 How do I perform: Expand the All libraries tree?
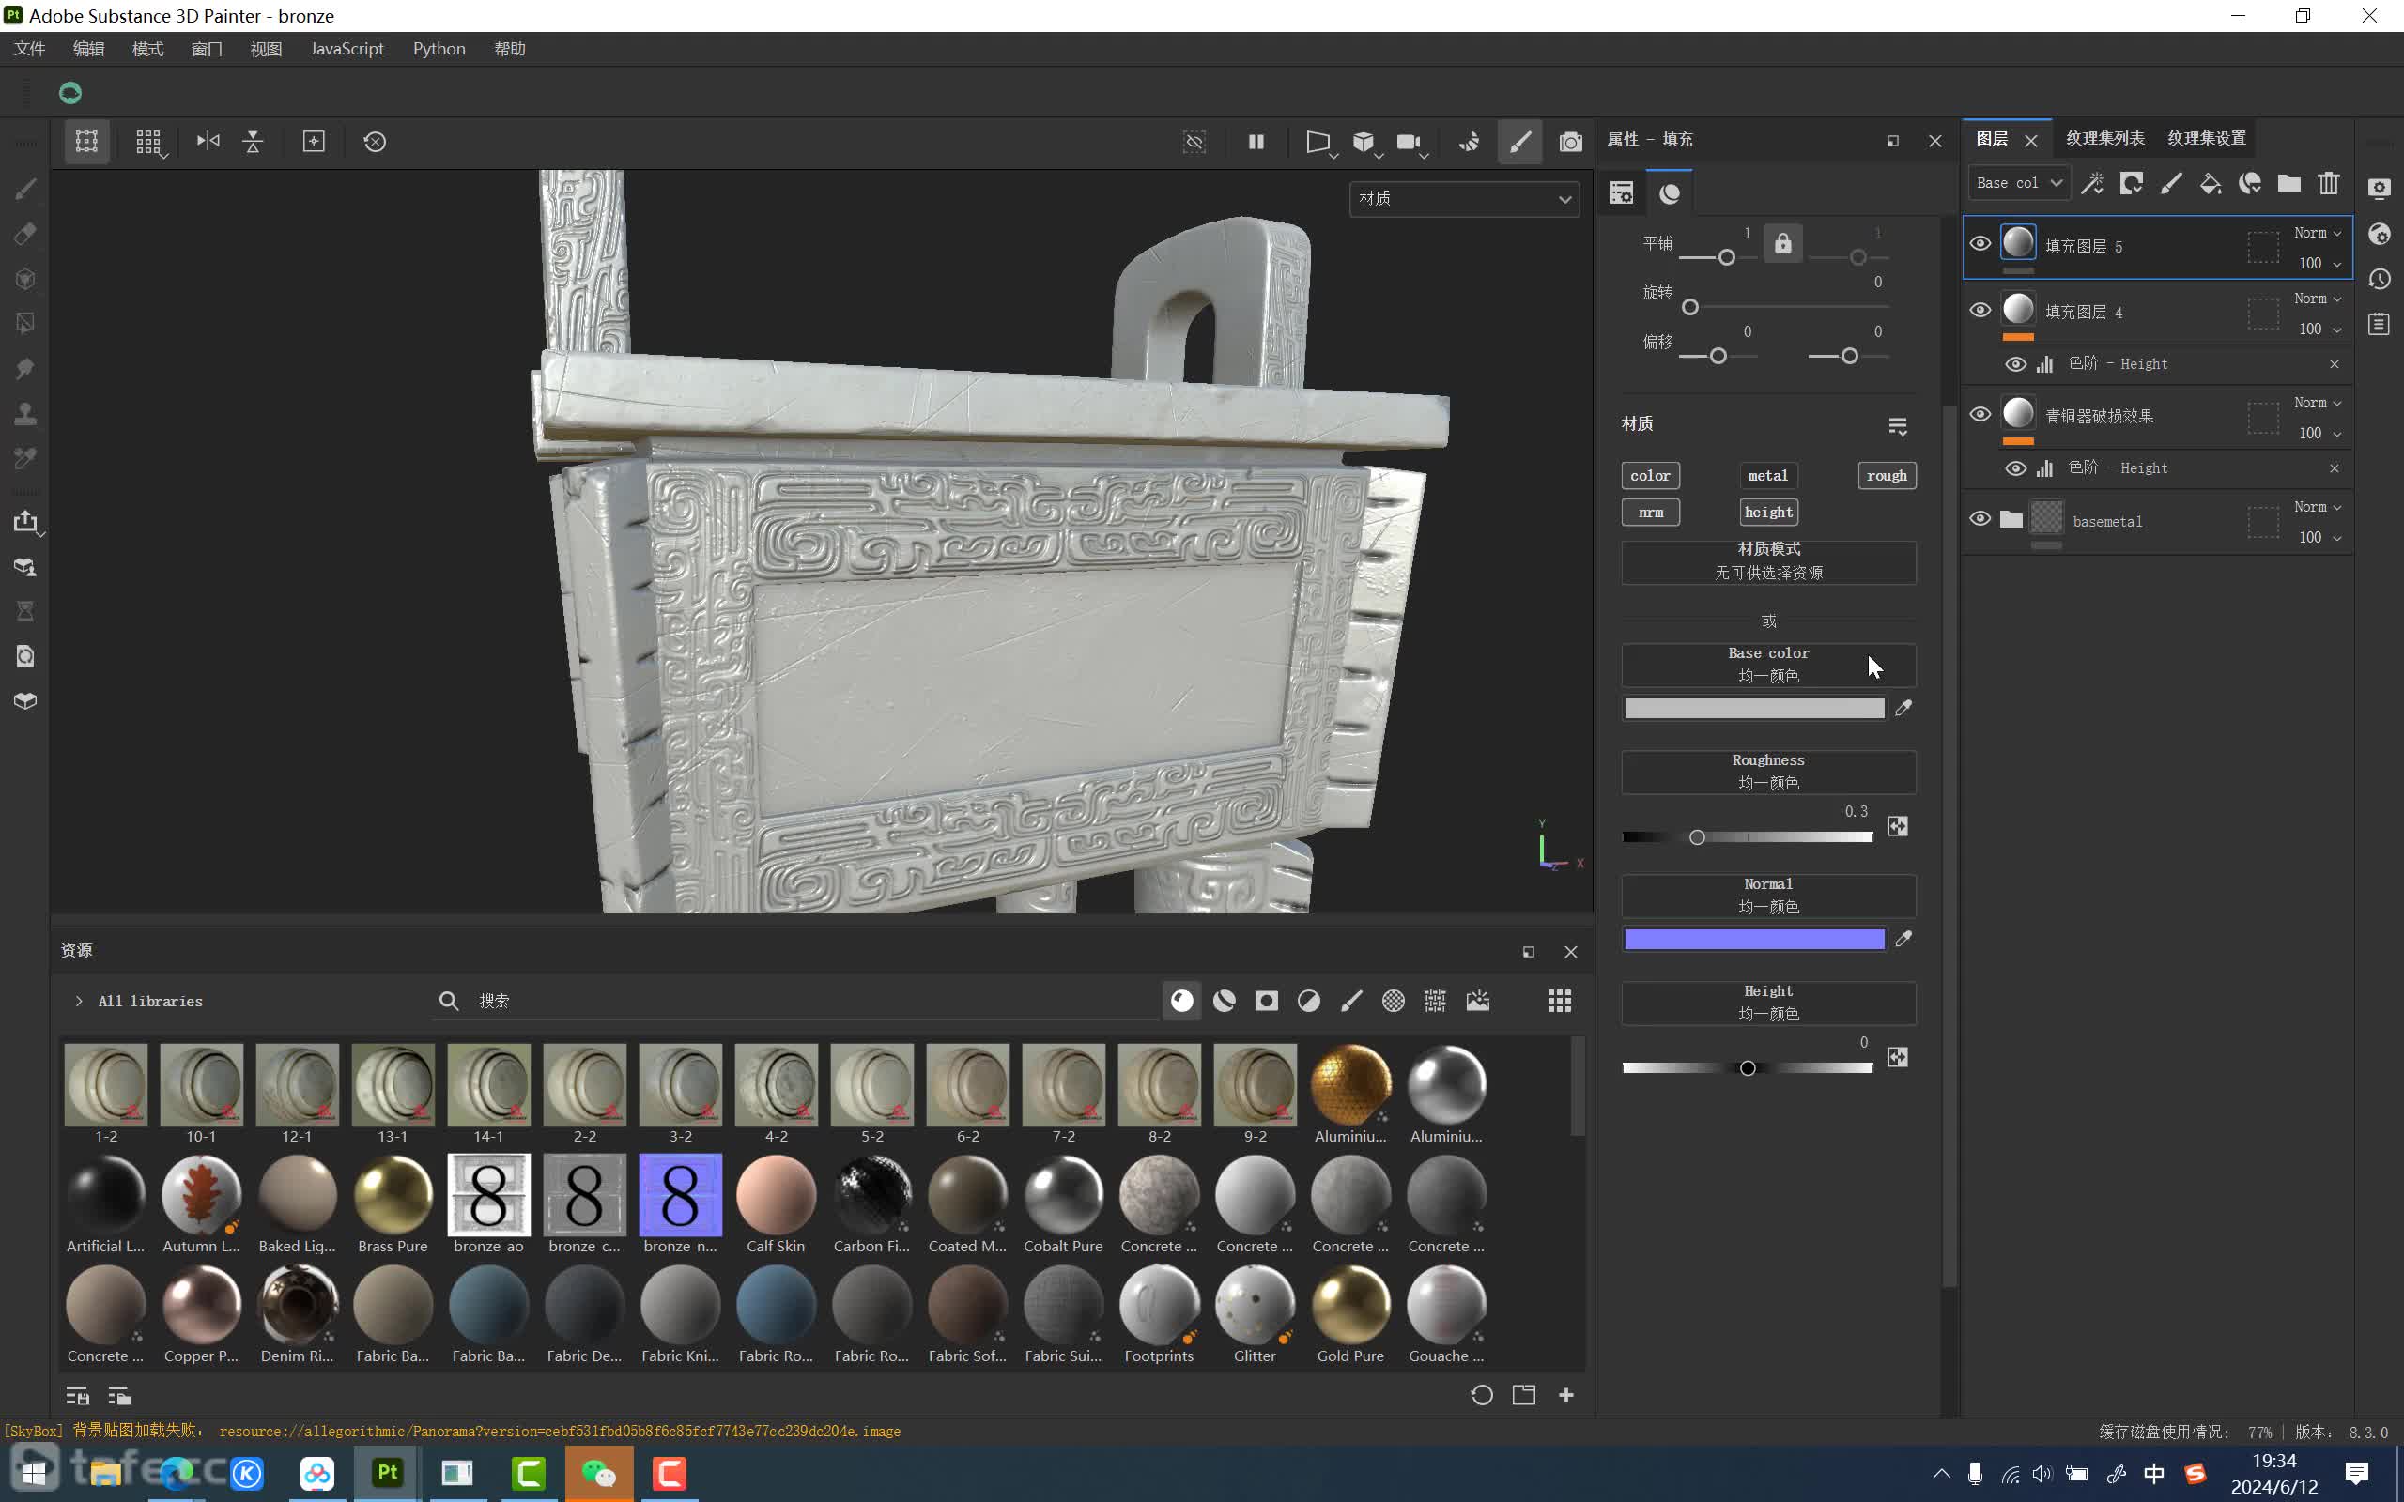[x=79, y=1002]
